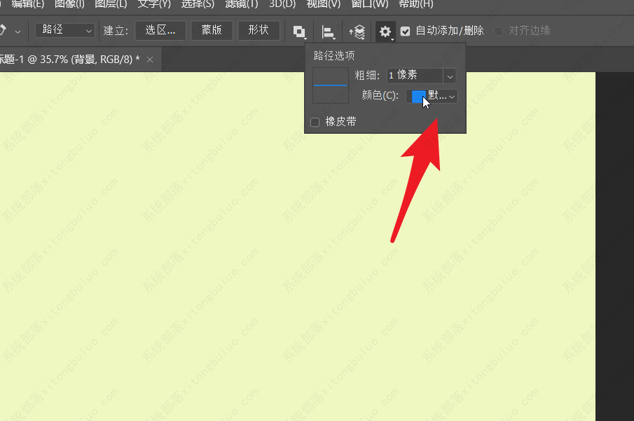Open the 文字(Y) menu

point(154,4)
